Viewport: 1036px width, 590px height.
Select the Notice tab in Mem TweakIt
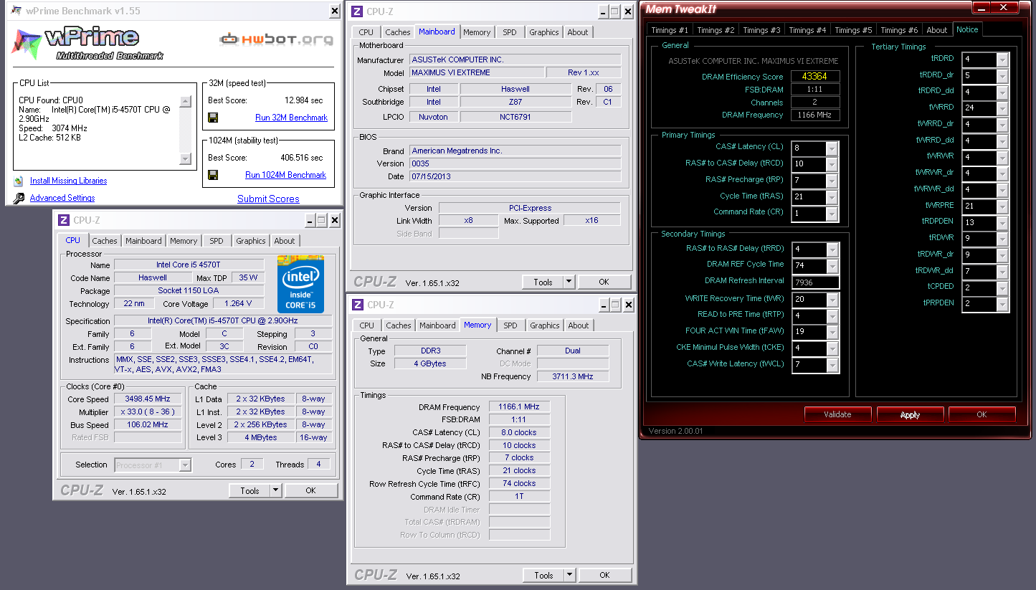point(967,29)
